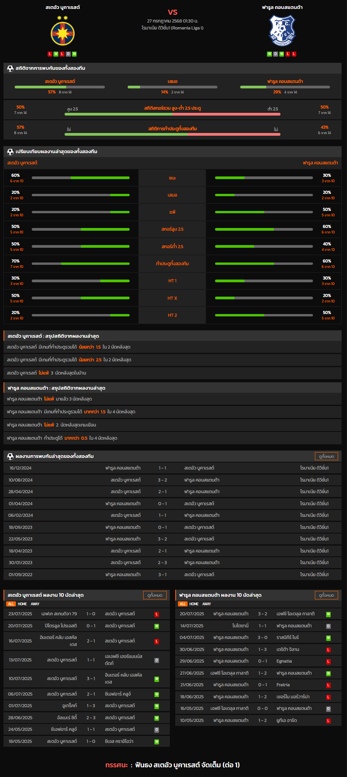
Task: Click the head-to-head match dated 22/05/2023
Action: (173, 539)
